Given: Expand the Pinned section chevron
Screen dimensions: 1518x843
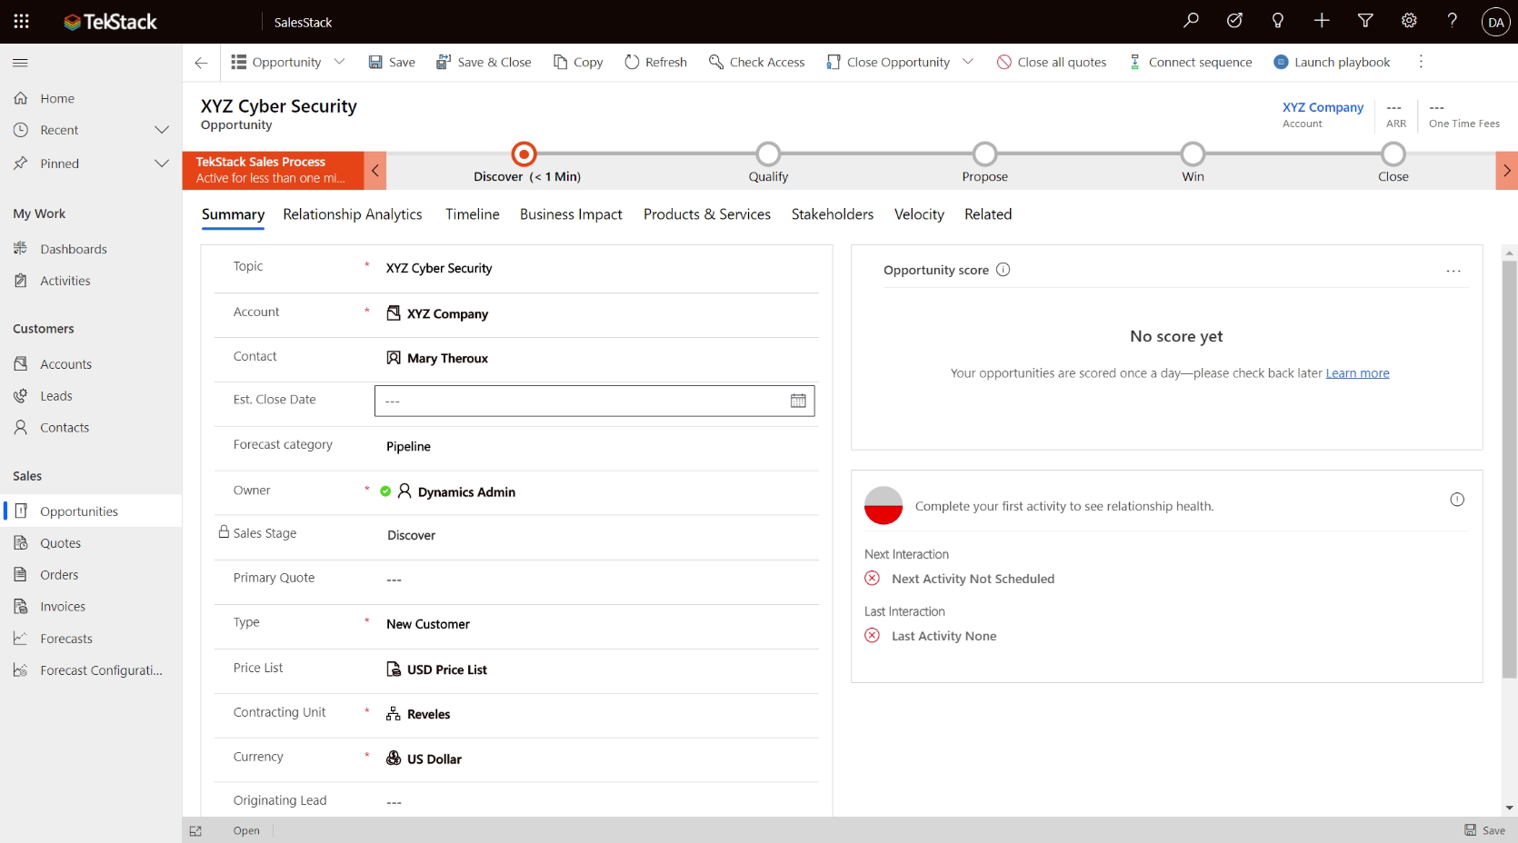Looking at the screenshot, I should 162,164.
